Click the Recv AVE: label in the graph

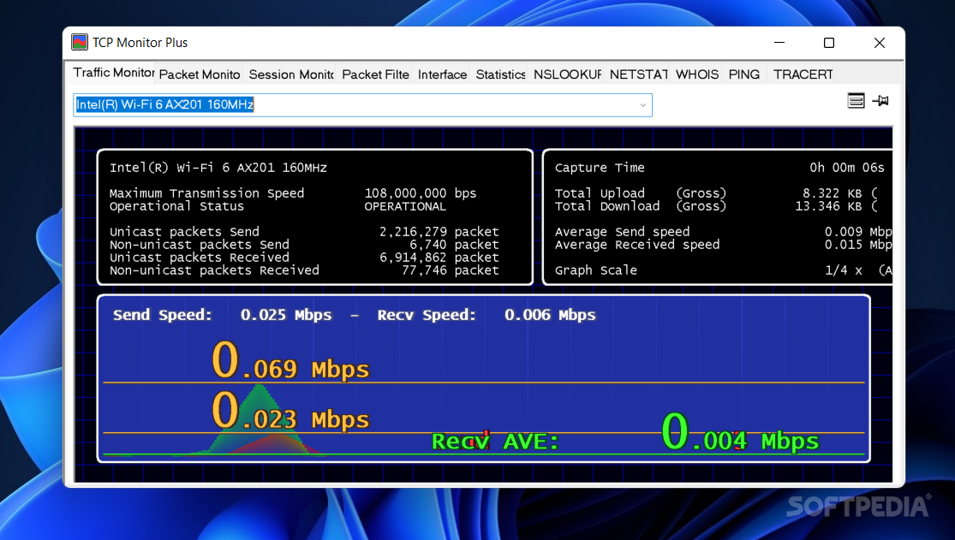495,441
